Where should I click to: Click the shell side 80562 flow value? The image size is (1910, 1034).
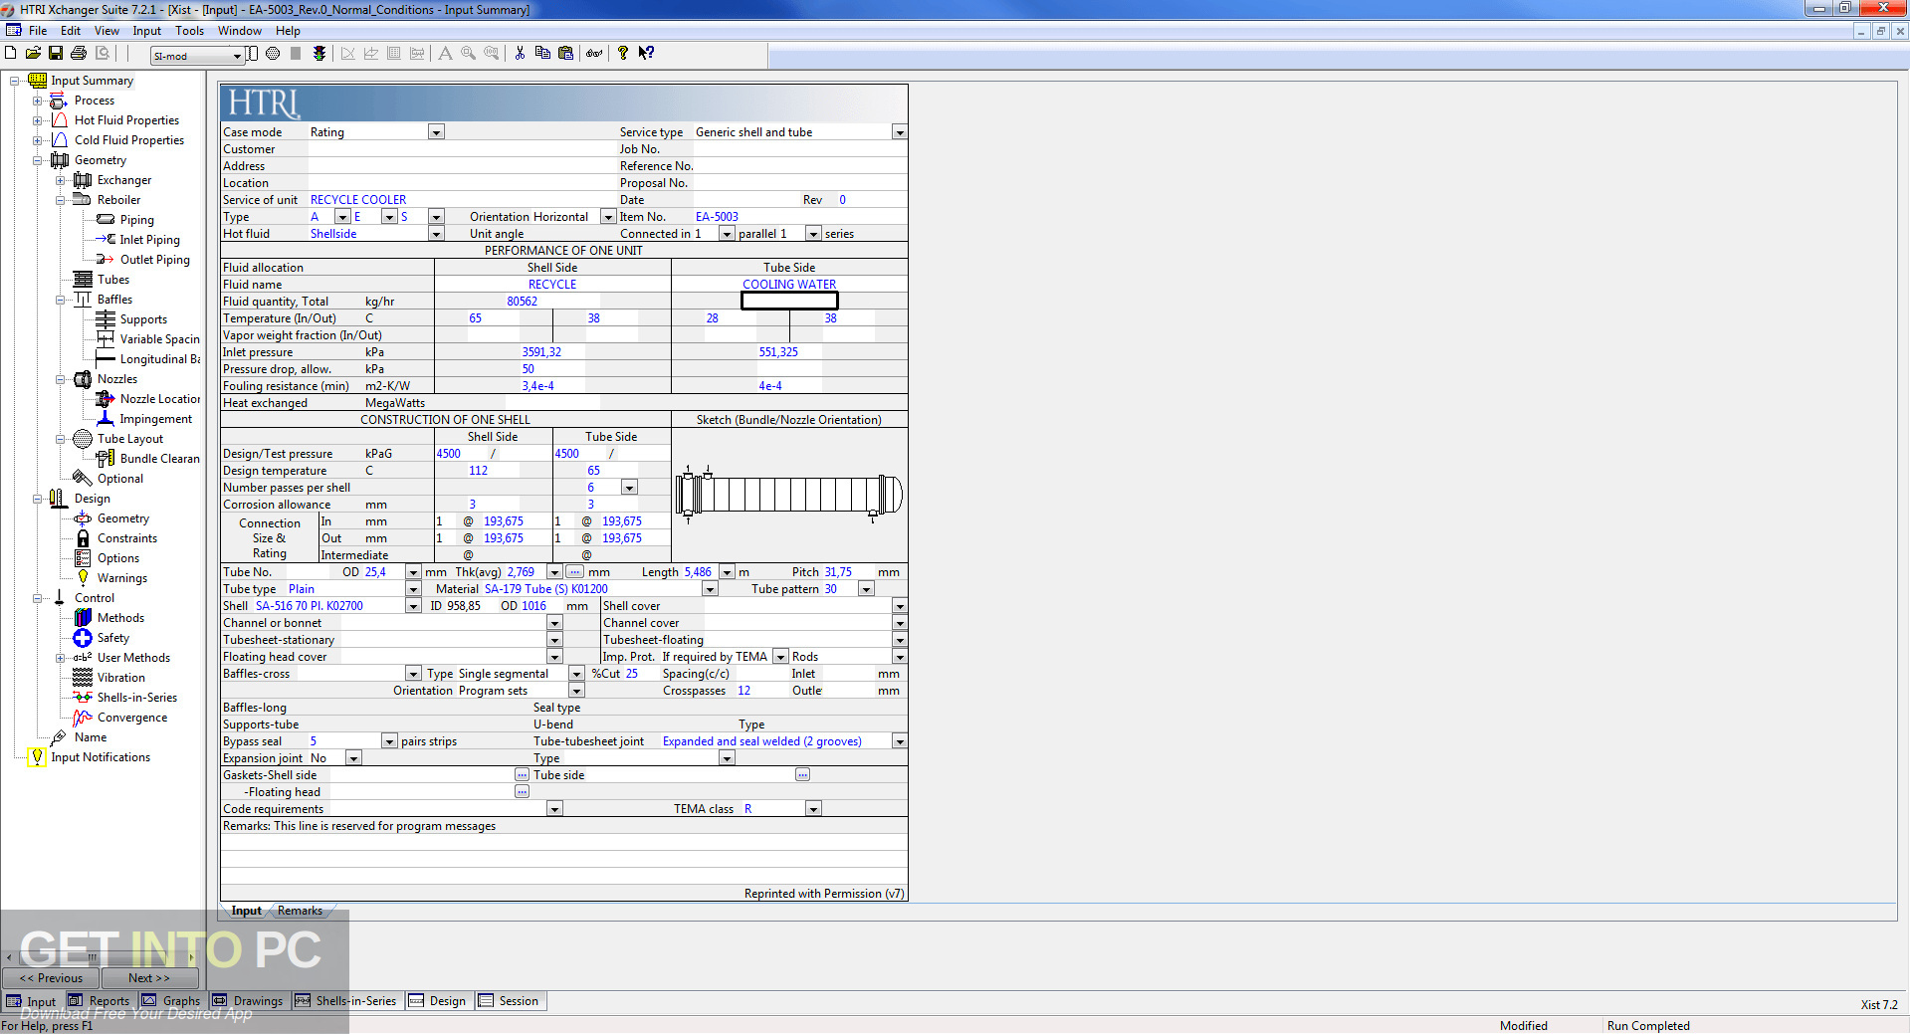pyautogui.click(x=522, y=302)
